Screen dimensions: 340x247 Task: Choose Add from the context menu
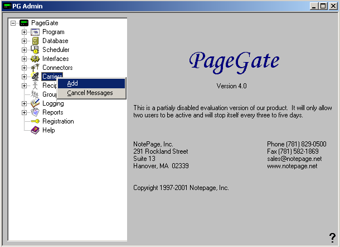pos(91,83)
